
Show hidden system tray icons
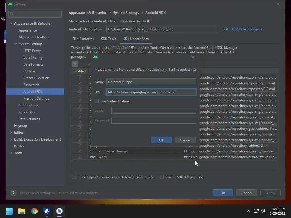[248, 211]
